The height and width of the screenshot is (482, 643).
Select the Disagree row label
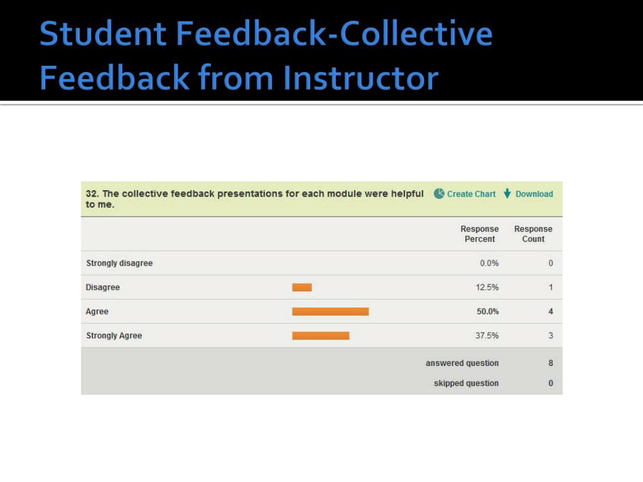coord(102,287)
